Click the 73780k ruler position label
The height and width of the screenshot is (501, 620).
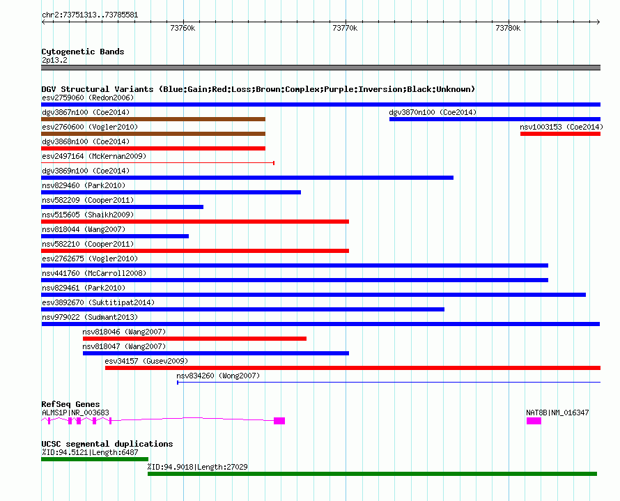508,28
